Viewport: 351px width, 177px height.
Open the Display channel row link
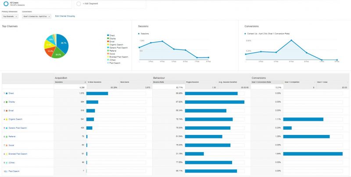[x=12, y=102]
